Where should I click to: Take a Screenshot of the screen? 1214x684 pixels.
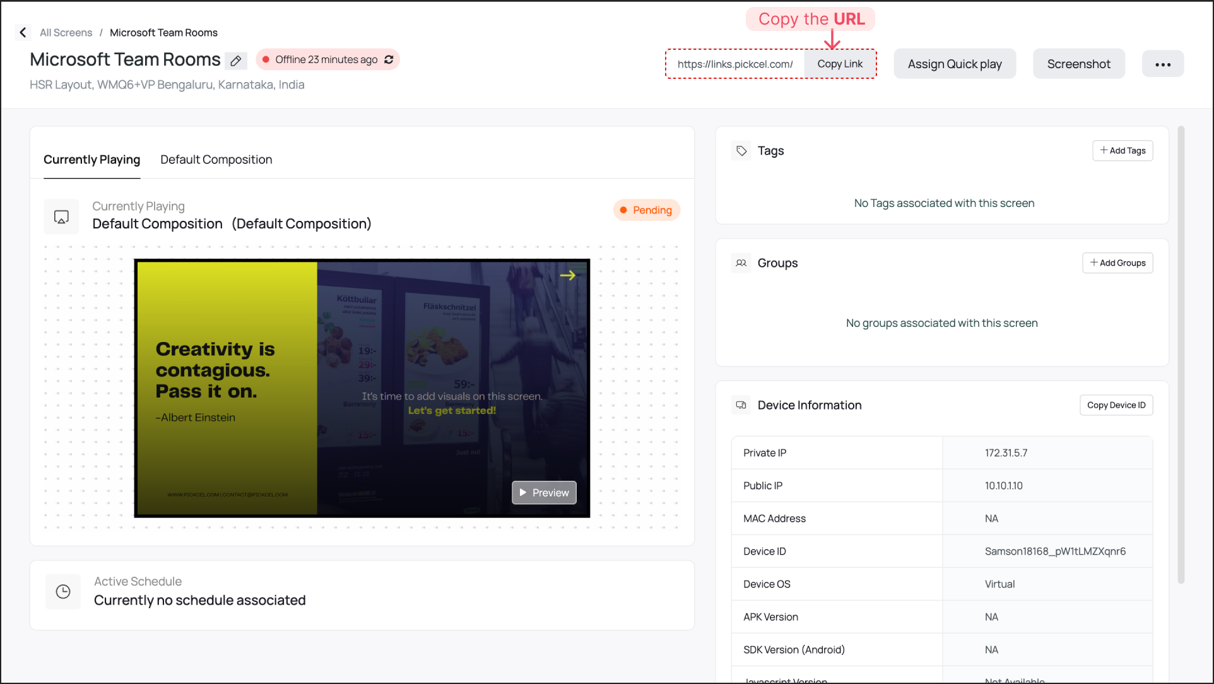point(1078,64)
